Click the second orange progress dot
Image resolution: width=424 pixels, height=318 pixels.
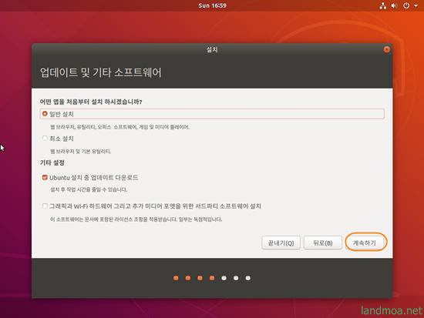[x=188, y=278]
